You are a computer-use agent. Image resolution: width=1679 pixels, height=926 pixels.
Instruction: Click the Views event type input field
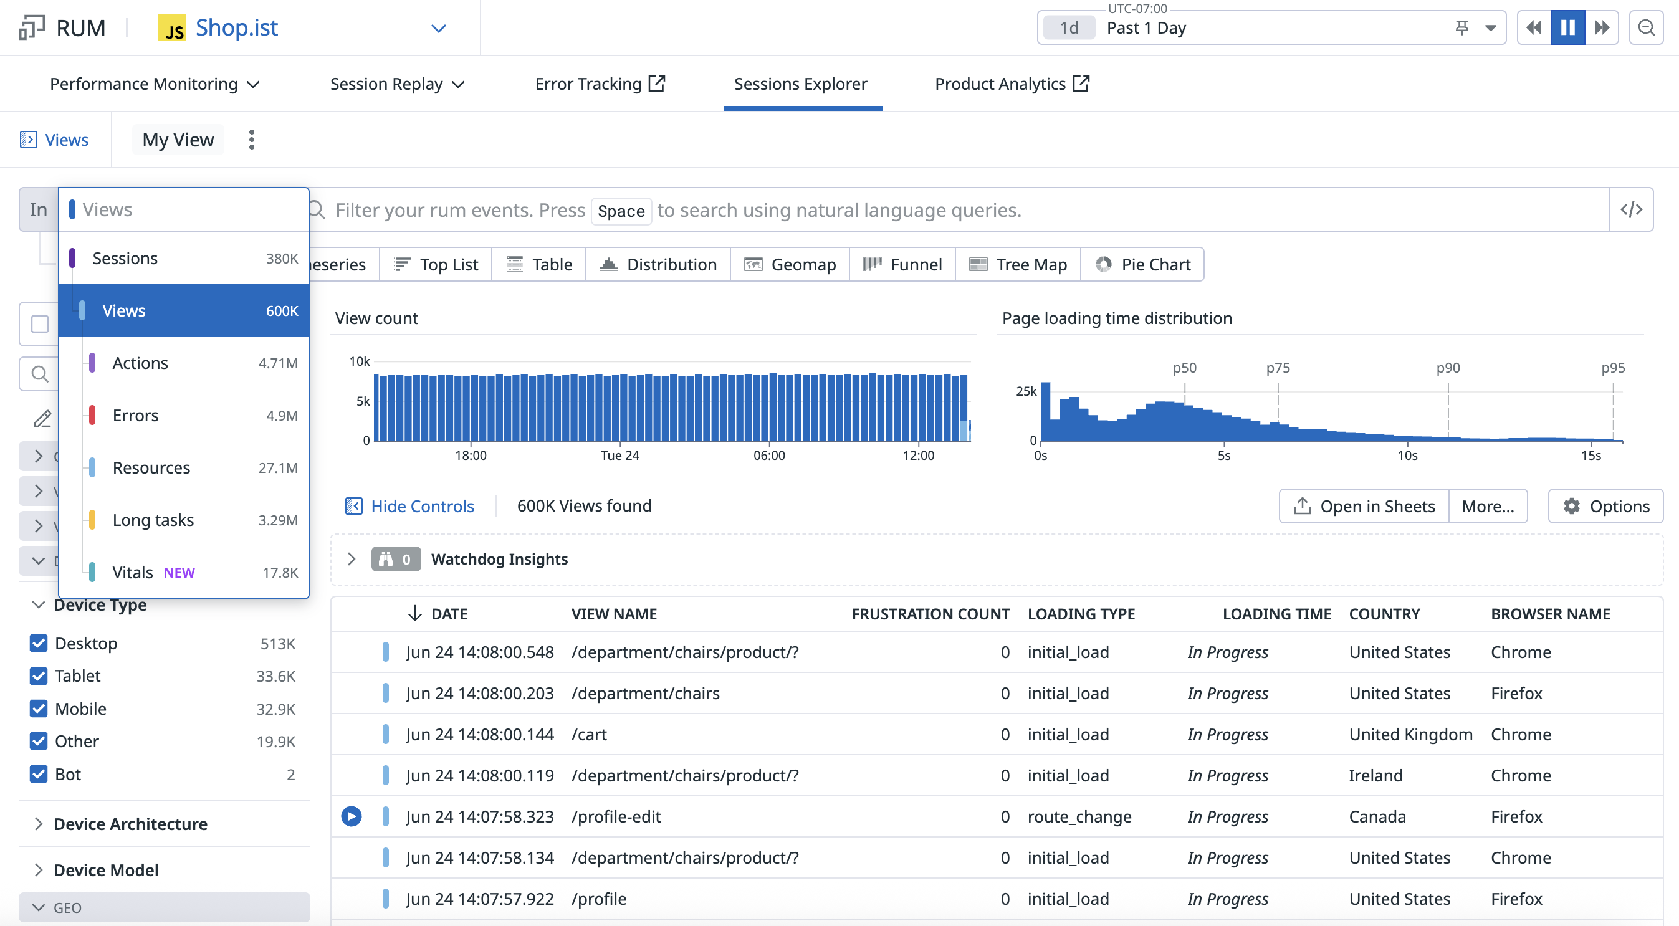(184, 210)
